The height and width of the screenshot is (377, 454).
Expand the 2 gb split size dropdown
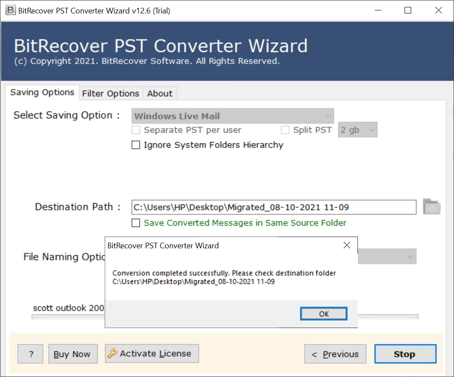coord(357,130)
